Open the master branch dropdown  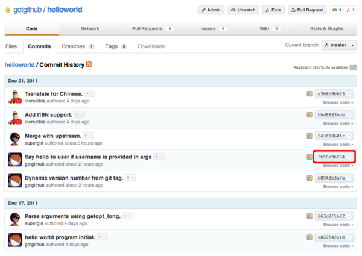(x=339, y=45)
